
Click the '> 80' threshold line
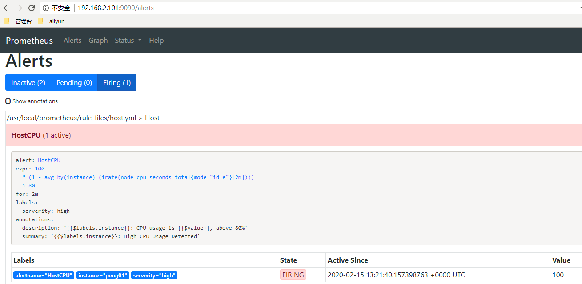(28, 186)
